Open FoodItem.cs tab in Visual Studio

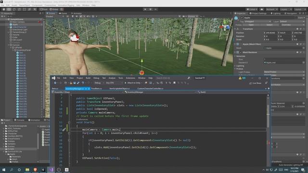coord(96,88)
